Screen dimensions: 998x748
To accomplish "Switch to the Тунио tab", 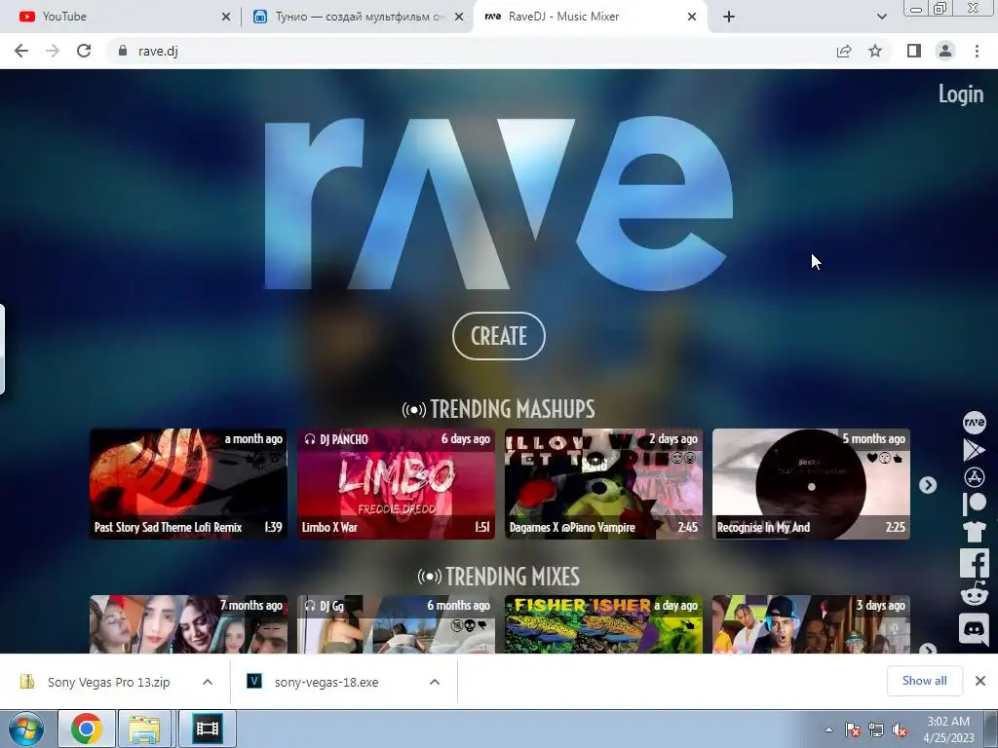I will 357,17.
